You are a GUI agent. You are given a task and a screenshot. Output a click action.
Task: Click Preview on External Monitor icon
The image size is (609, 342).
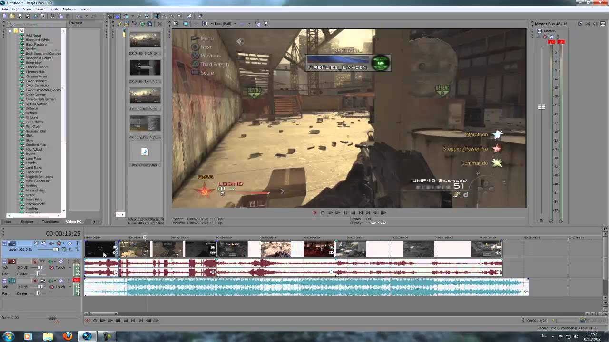pos(186,24)
